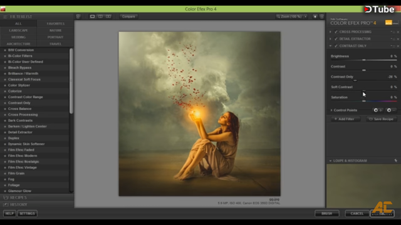
Task: Select the Nature category tab
Action: pos(56,31)
